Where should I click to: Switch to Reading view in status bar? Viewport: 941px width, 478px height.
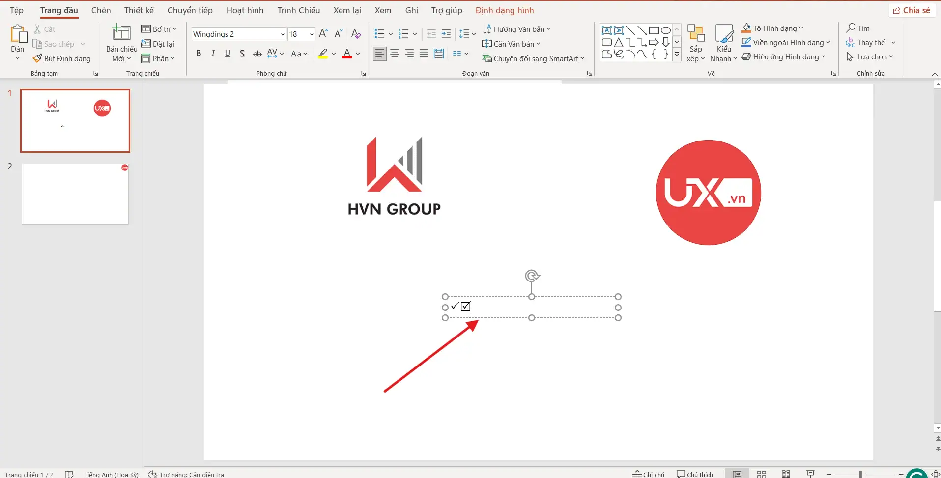point(786,474)
